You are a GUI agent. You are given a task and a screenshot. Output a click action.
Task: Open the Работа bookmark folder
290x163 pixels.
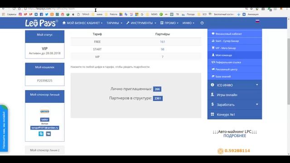point(111,14)
